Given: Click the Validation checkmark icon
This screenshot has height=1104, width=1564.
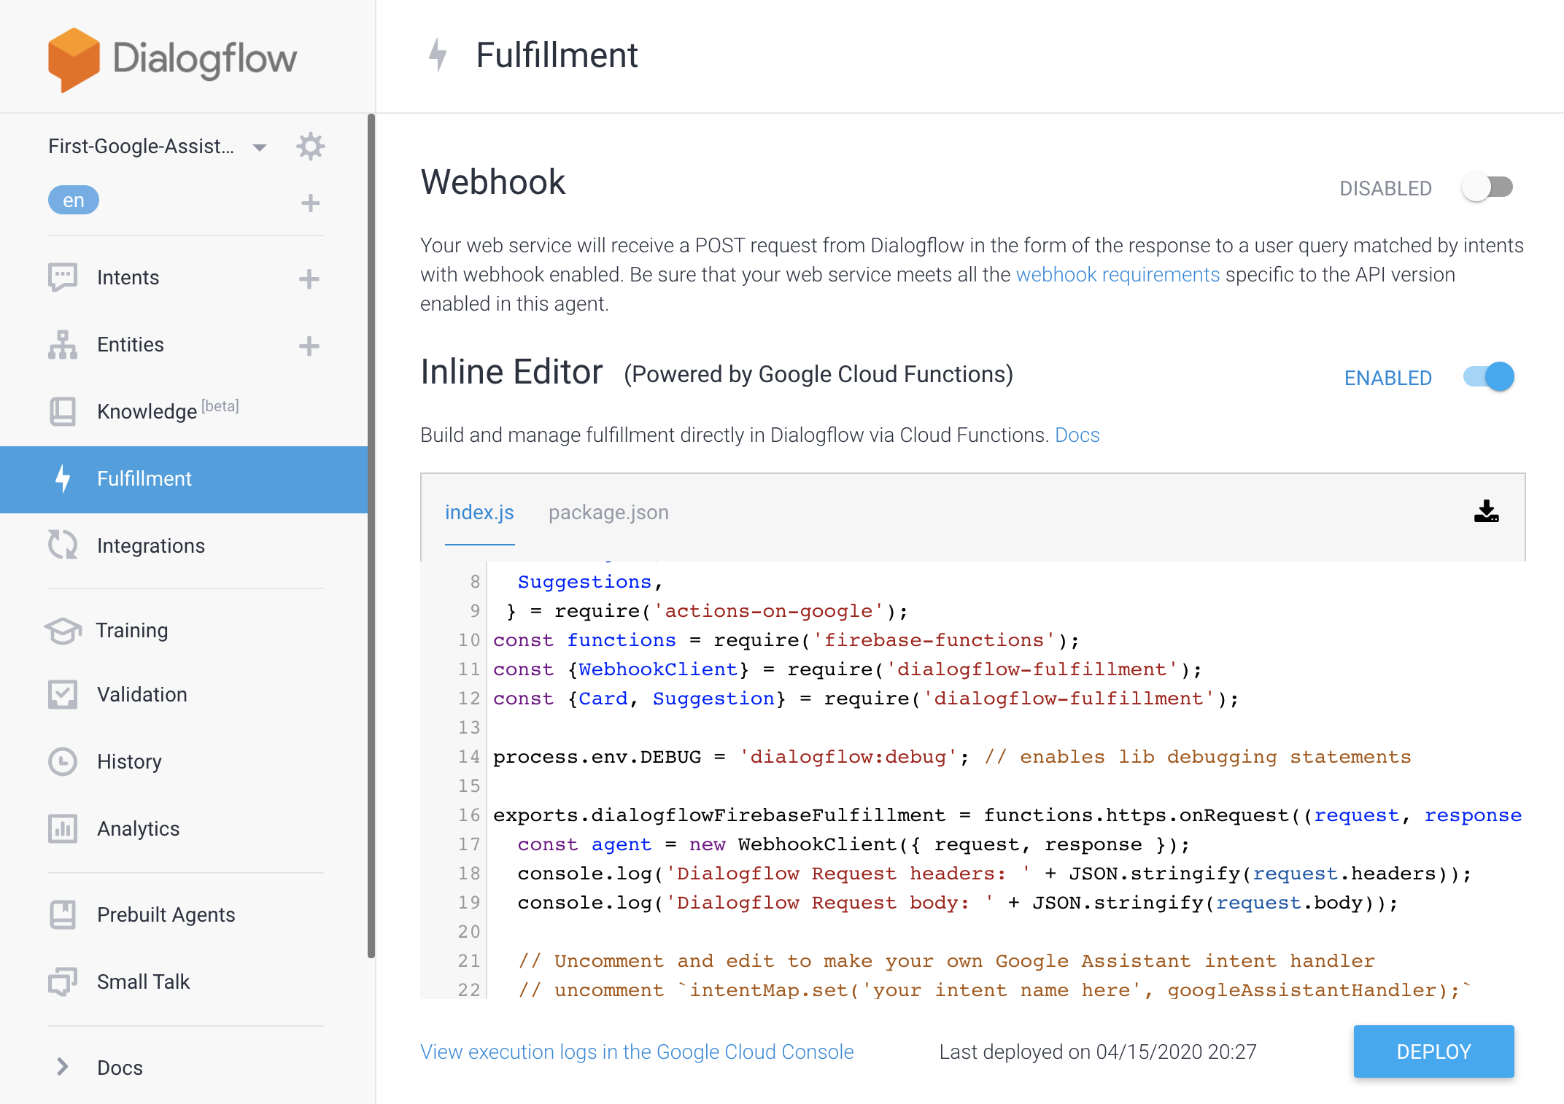Looking at the screenshot, I should [x=63, y=694].
